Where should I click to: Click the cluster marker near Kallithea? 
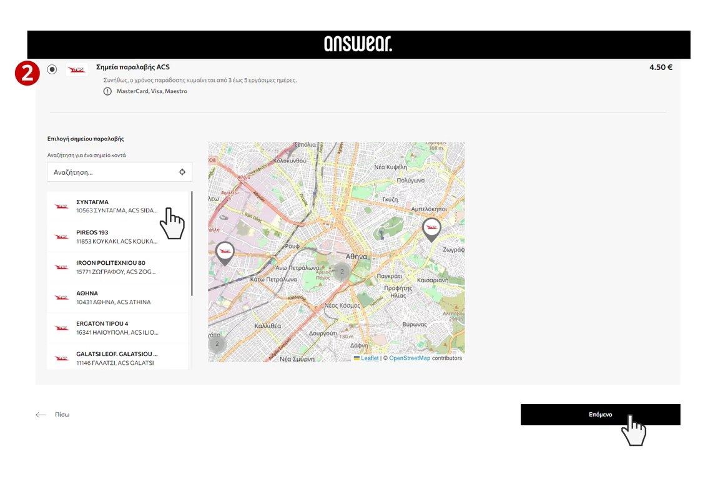217,344
